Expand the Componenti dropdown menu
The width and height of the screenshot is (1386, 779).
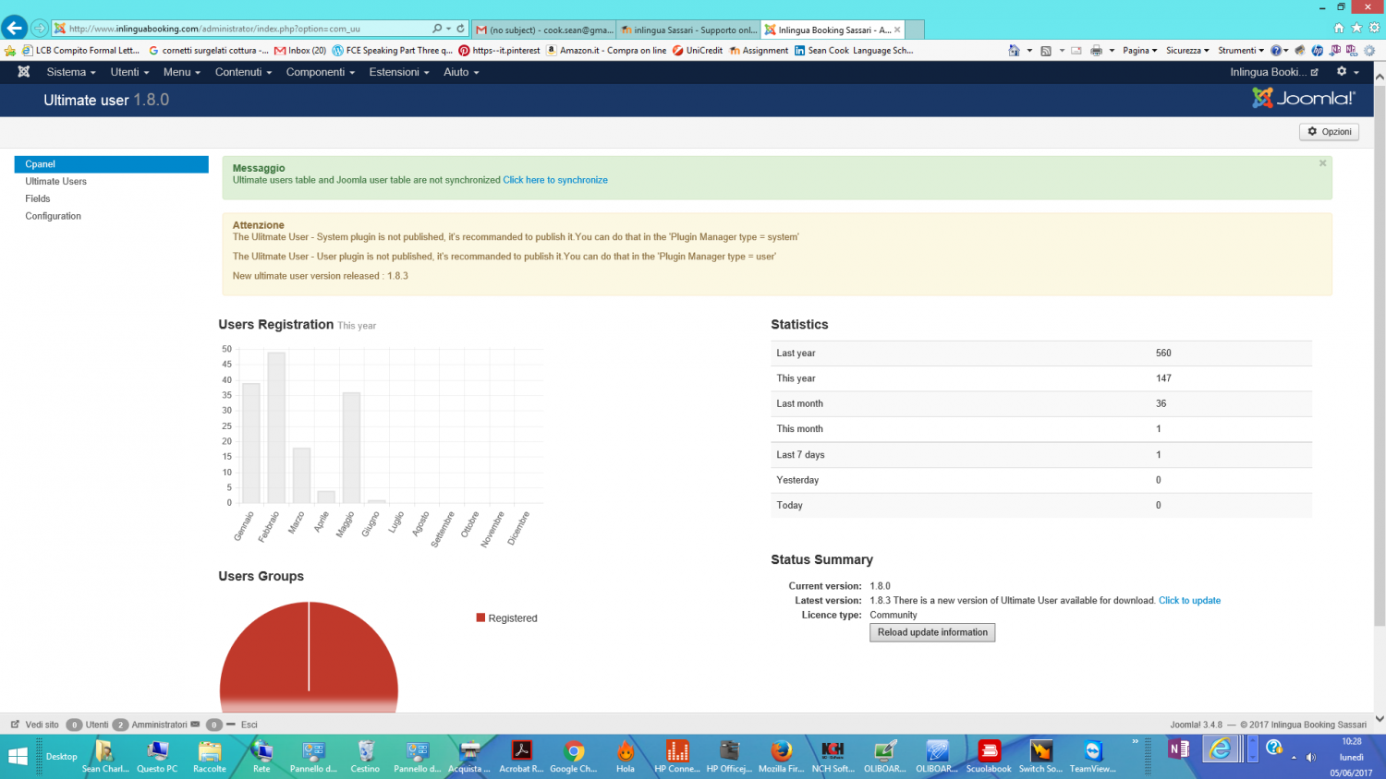(x=320, y=72)
